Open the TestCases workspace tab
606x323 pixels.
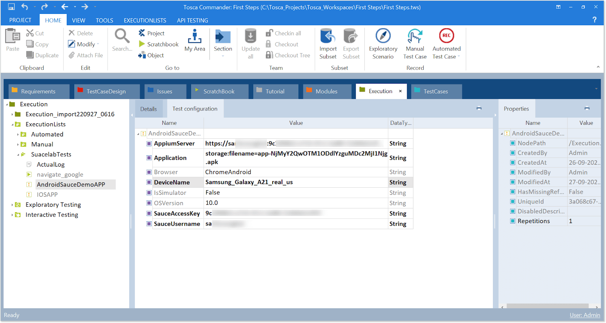coord(435,91)
